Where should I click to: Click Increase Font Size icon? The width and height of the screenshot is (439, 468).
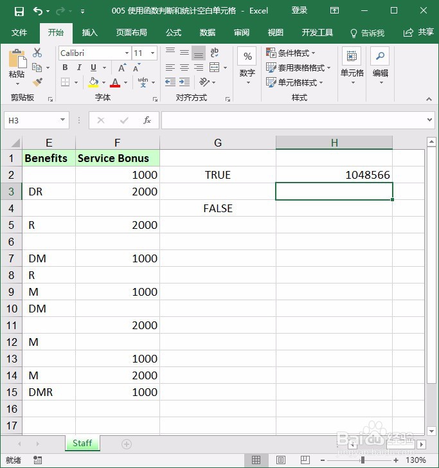pyautogui.click(x=122, y=67)
